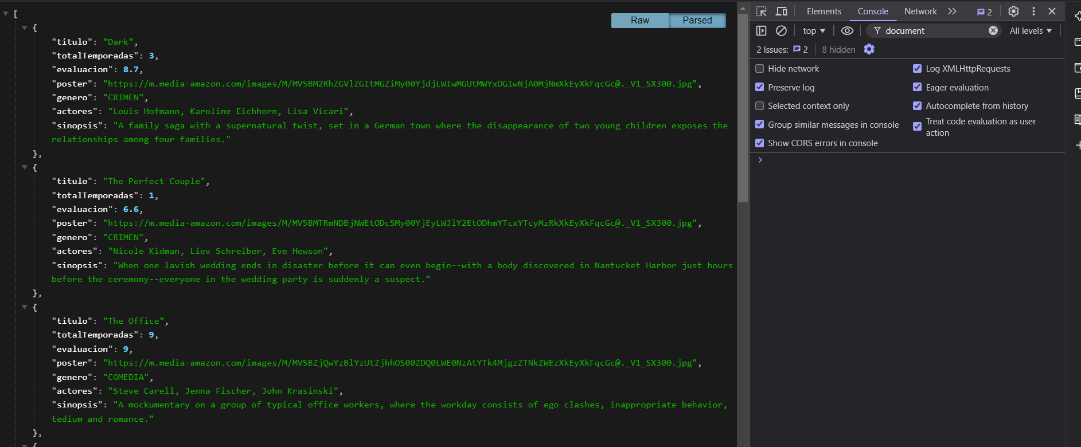The image size is (1081, 447).
Task: Uncheck Eager evaluation
Action: point(917,87)
